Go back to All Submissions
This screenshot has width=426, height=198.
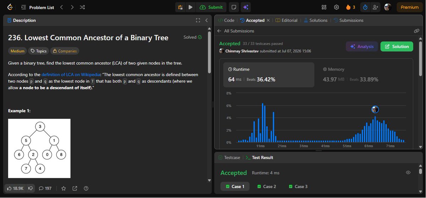click(x=236, y=31)
